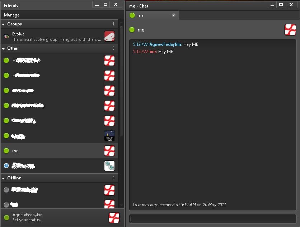The image size is (300, 227).
Task: Close the 'me' chat tab
Action: (174, 15)
